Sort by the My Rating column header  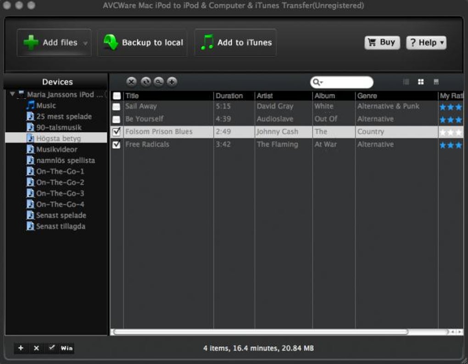(x=451, y=96)
